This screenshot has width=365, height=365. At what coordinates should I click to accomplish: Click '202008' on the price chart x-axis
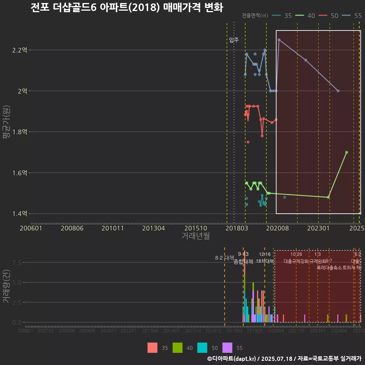pos(278,228)
